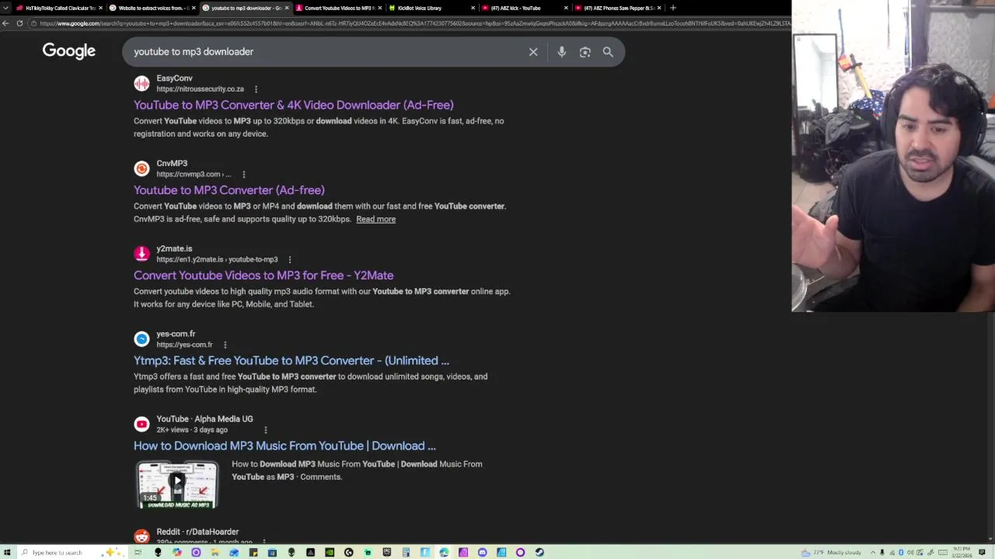Image resolution: width=995 pixels, height=559 pixels.
Task: Open more options for Alpha Media UG video
Action: click(265, 430)
